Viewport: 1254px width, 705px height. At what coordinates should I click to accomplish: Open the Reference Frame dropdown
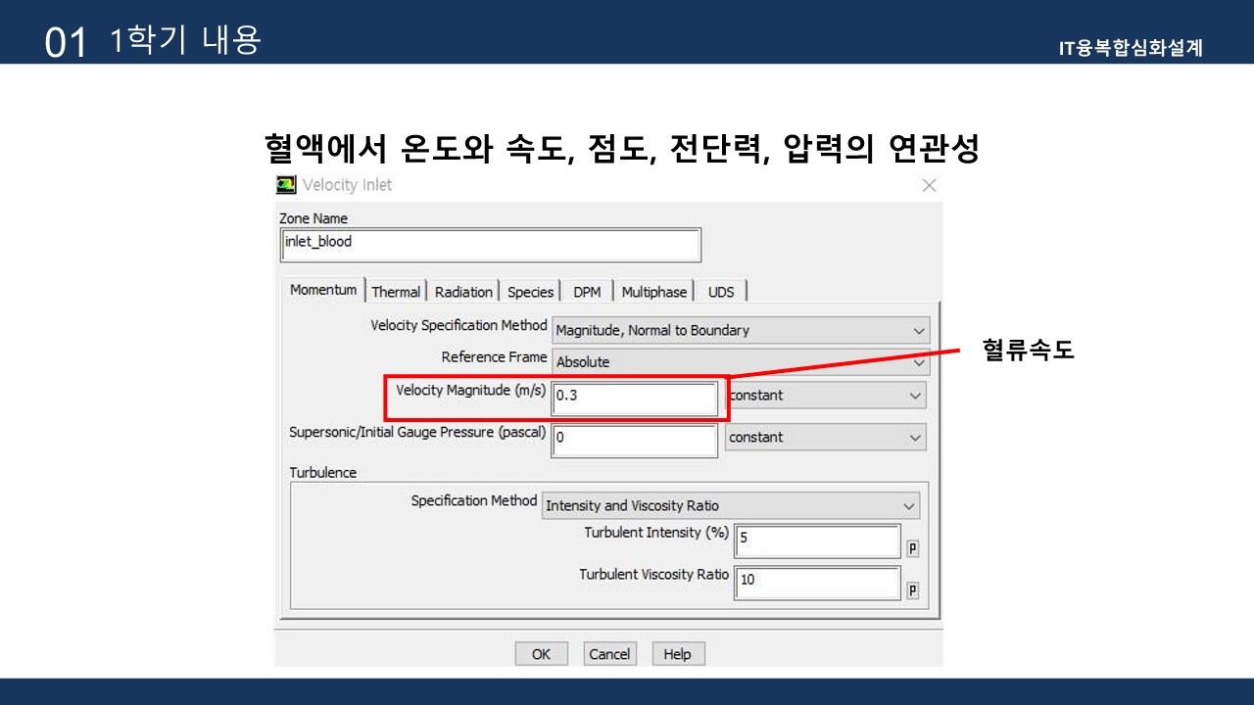(x=740, y=362)
